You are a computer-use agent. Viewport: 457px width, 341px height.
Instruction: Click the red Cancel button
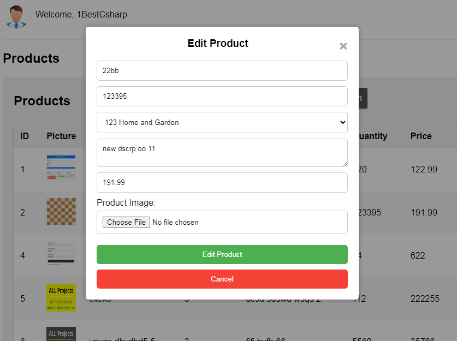pos(222,279)
